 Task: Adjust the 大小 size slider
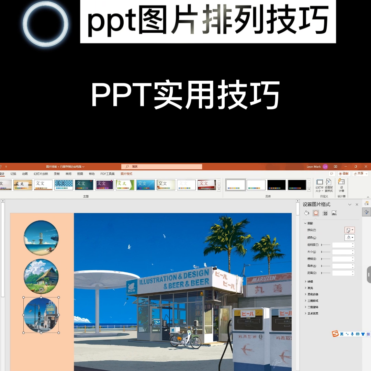[326, 252]
